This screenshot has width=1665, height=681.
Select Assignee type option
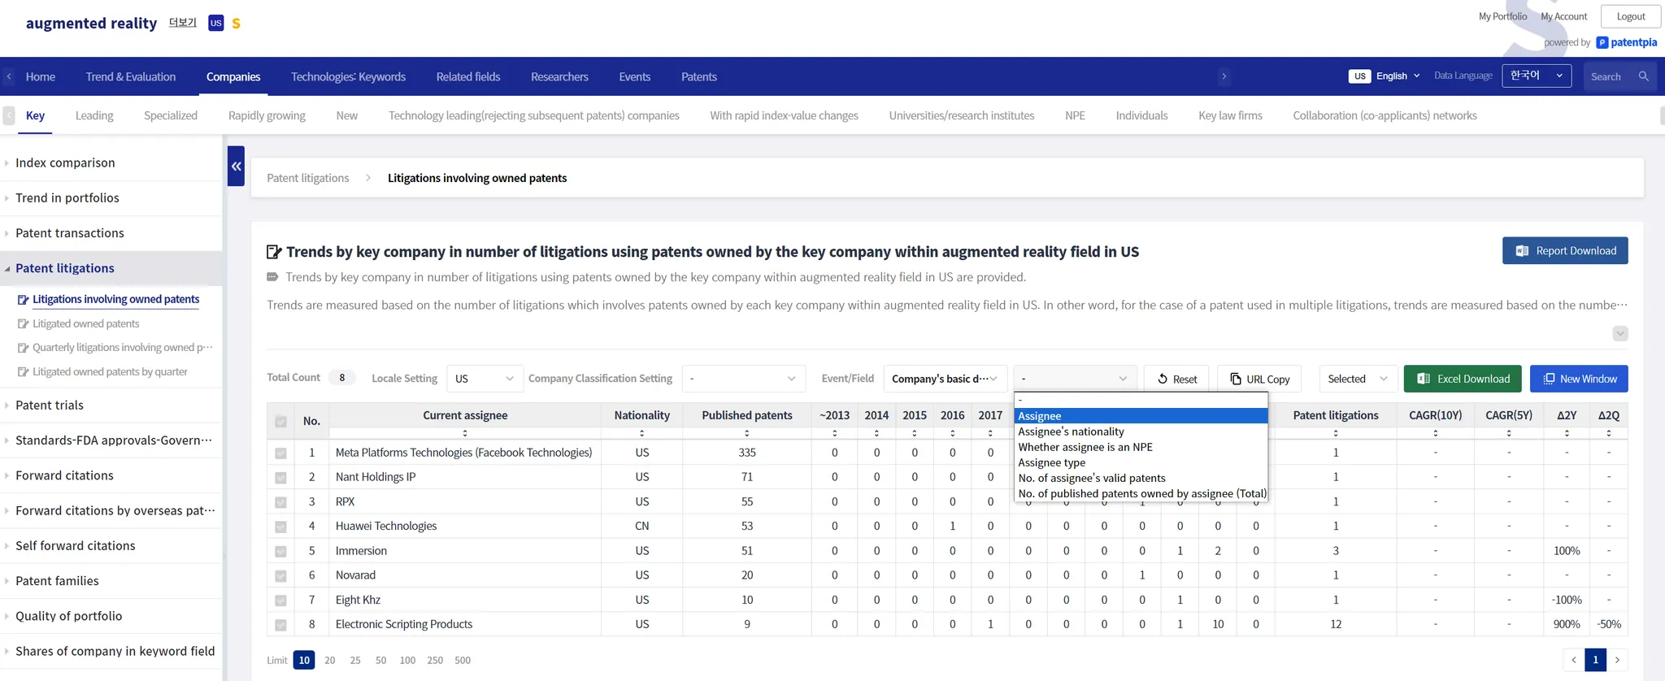(x=1141, y=462)
